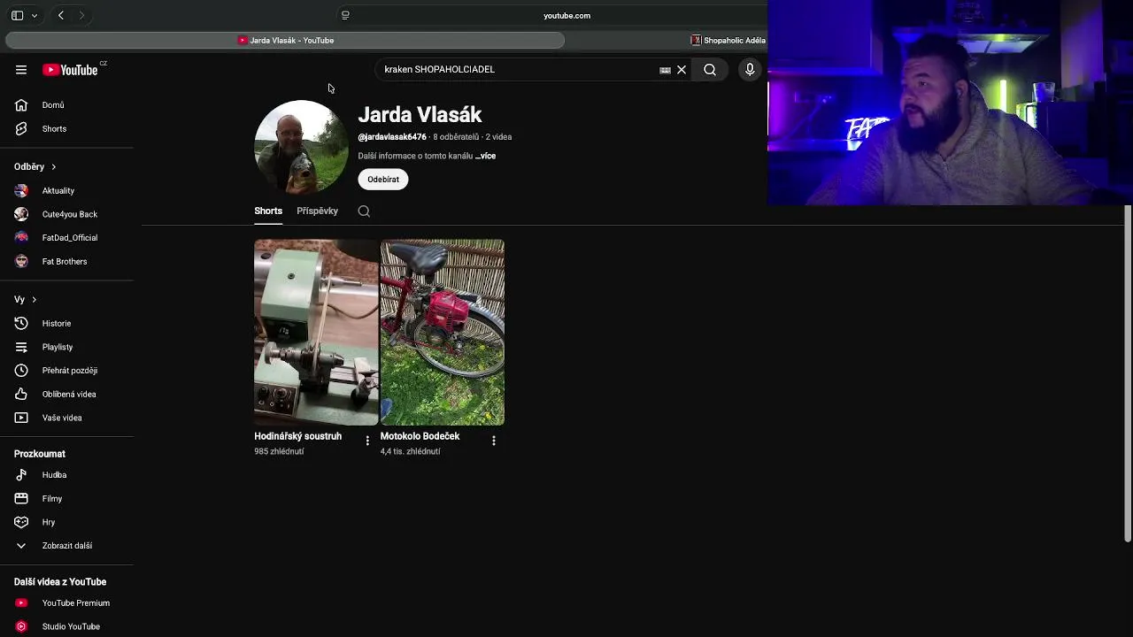Click the Přehrát později clock icon
Screen dimensions: 1133x637
[21, 371]
